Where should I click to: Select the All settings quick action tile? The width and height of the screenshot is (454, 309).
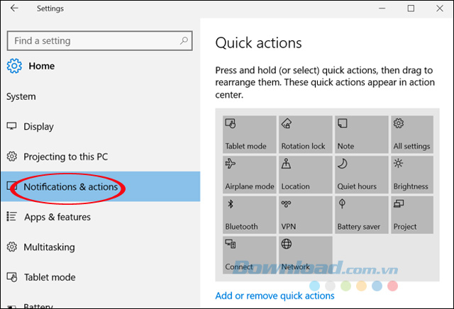pyautogui.click(x=416, y=134)
